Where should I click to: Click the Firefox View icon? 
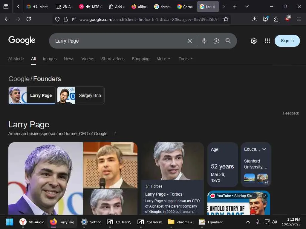point(6,7)
